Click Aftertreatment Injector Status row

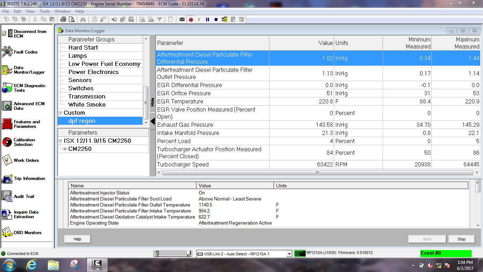[x=269, y=193]
